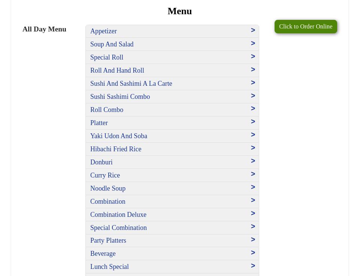Image resolution: width=354 pixels, height=276 pixels.
Task: Expand the Platter section arrow
Action: coord(253,122)
